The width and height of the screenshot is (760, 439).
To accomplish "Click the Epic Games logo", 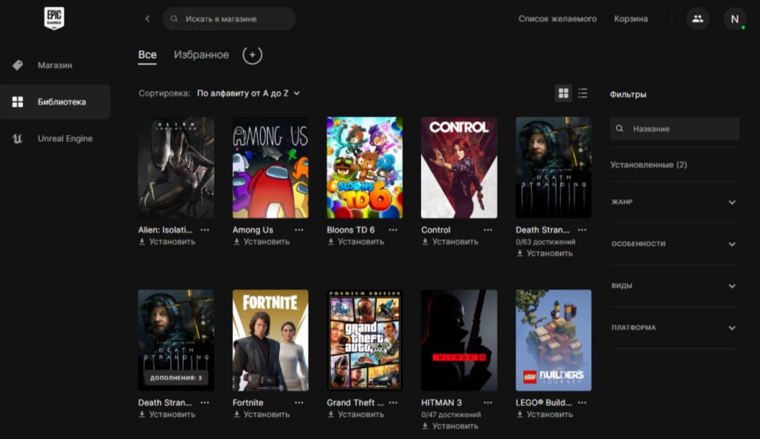I will pyautogui.click(x=53, y=19).
